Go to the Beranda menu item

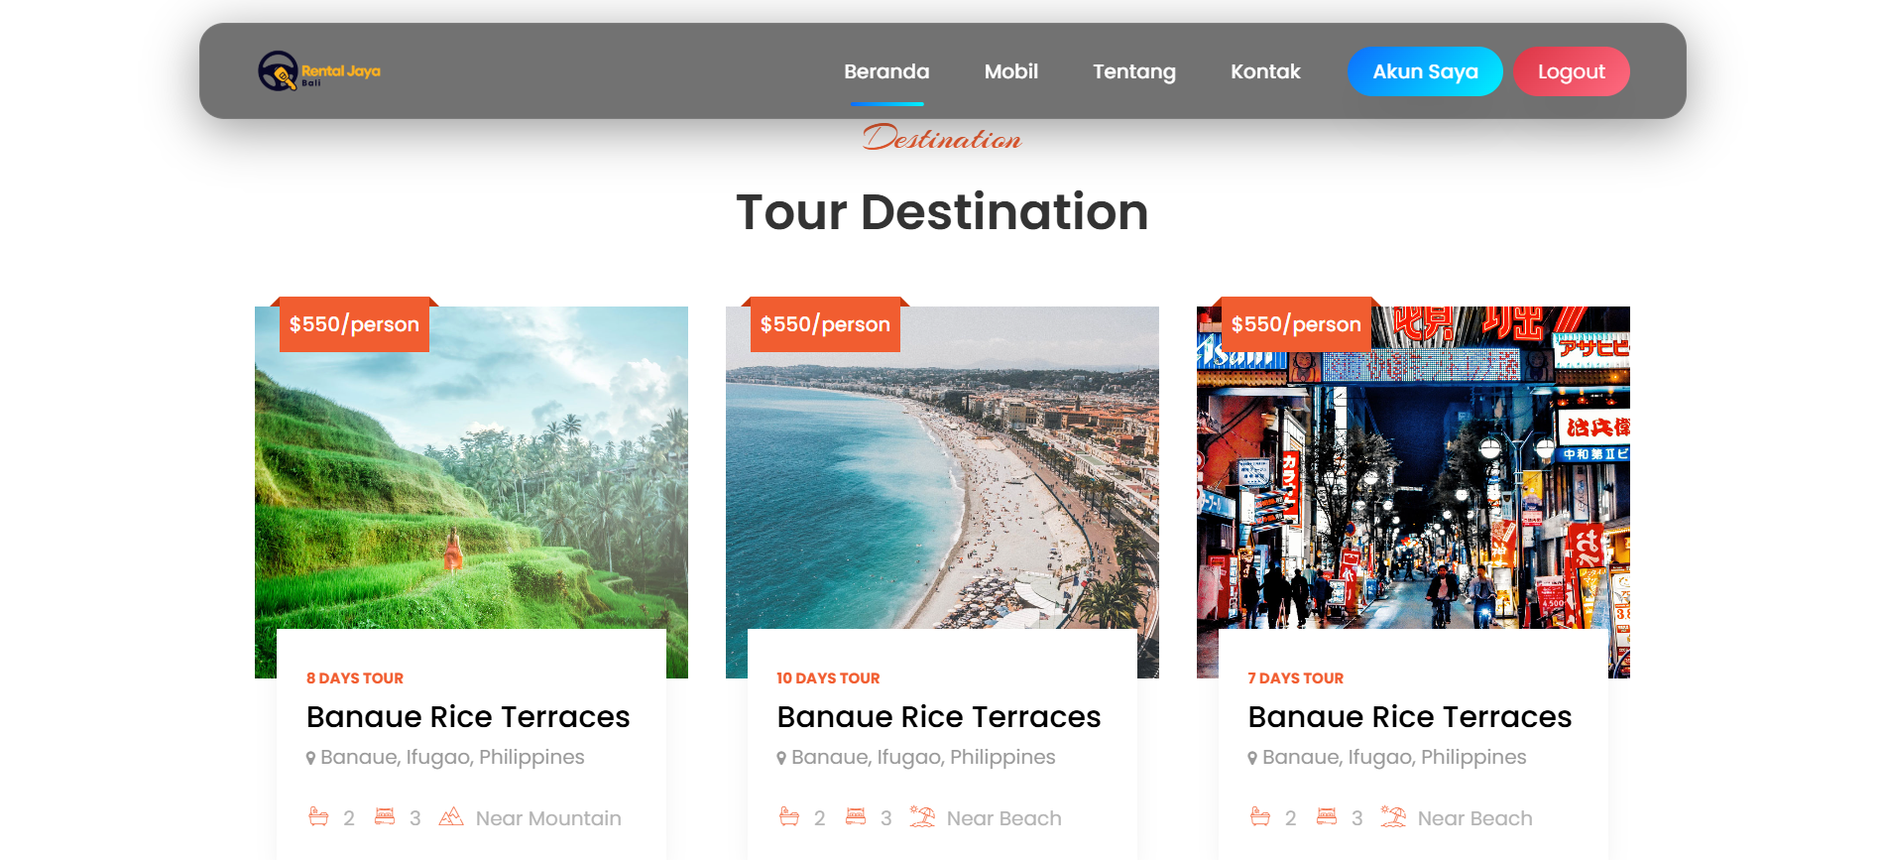coord(886,71)
